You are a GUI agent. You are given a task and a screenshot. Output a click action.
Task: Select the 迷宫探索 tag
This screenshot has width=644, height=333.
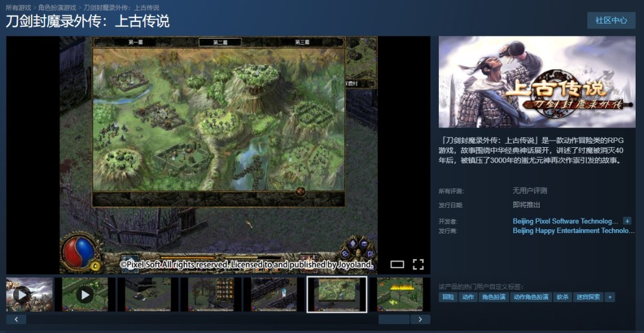[588, 297]
